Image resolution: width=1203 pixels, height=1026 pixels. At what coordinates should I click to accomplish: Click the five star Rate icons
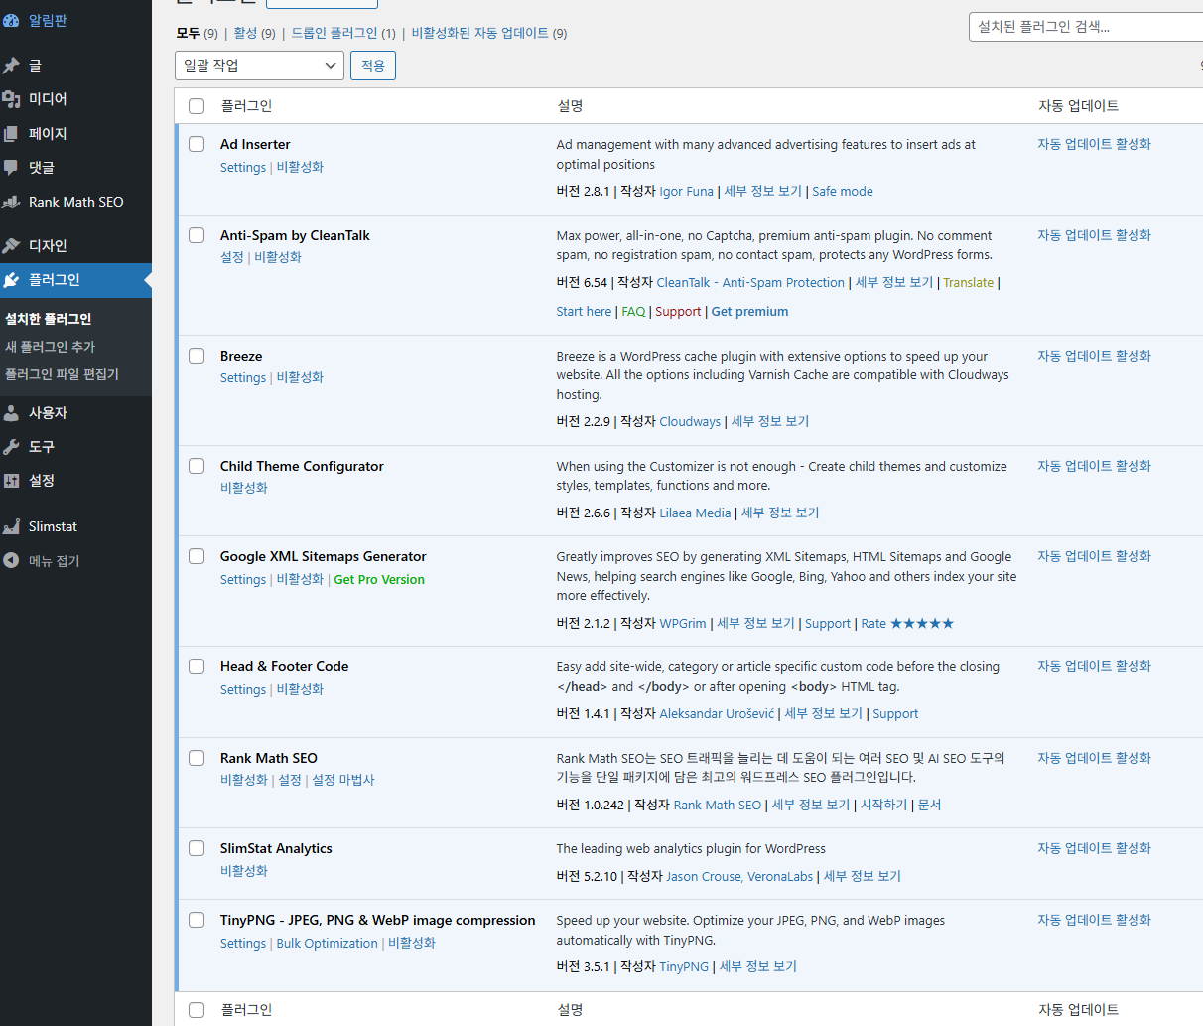click(x=922, y=623)
